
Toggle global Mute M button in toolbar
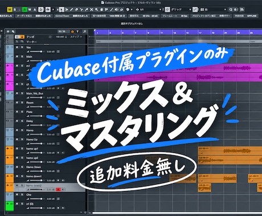(10, 10)
